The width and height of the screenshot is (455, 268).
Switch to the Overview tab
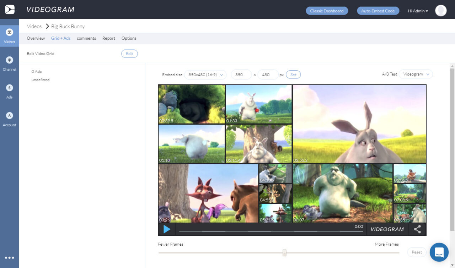36,38
